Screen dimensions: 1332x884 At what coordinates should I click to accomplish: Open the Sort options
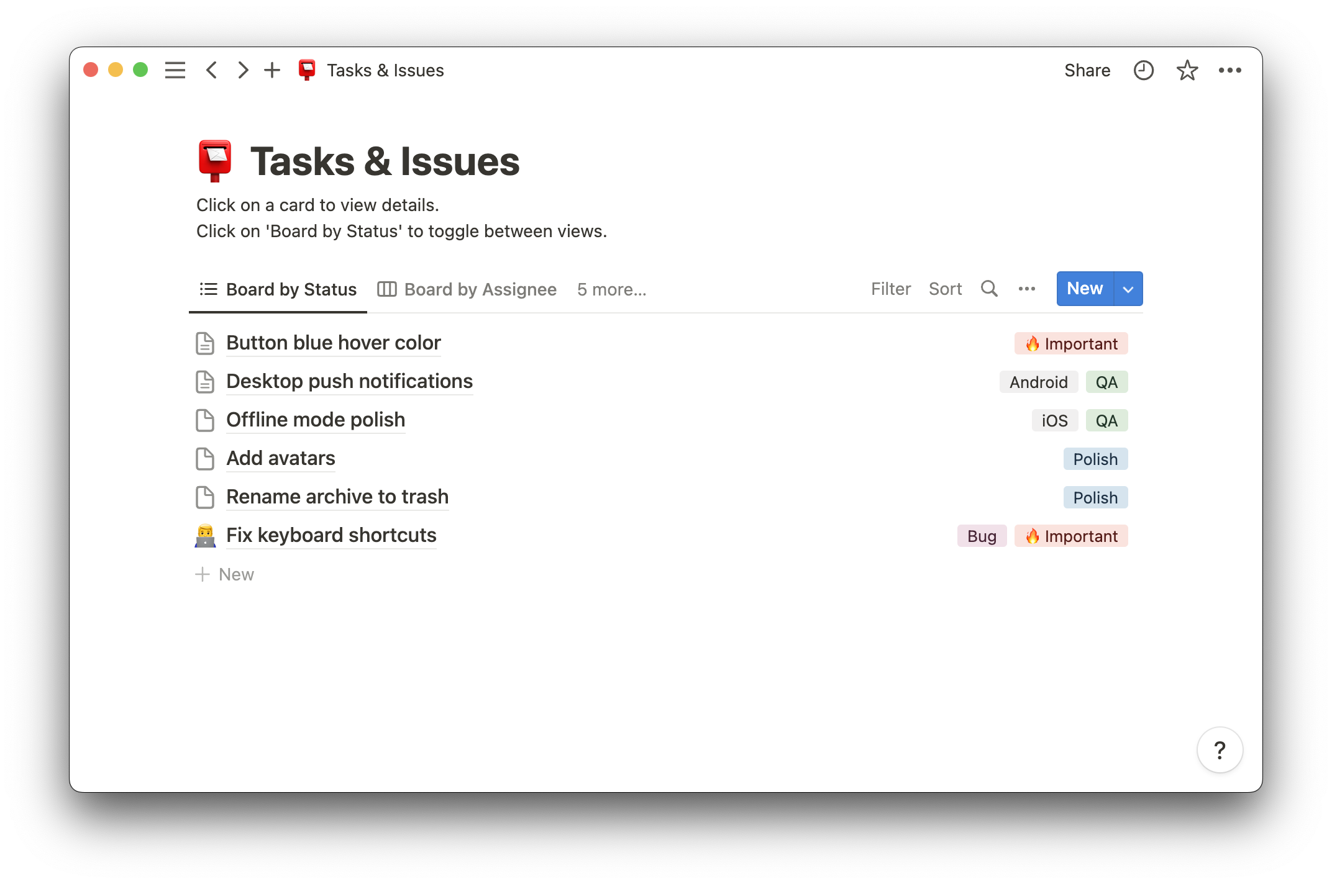[x=945, y=289]
